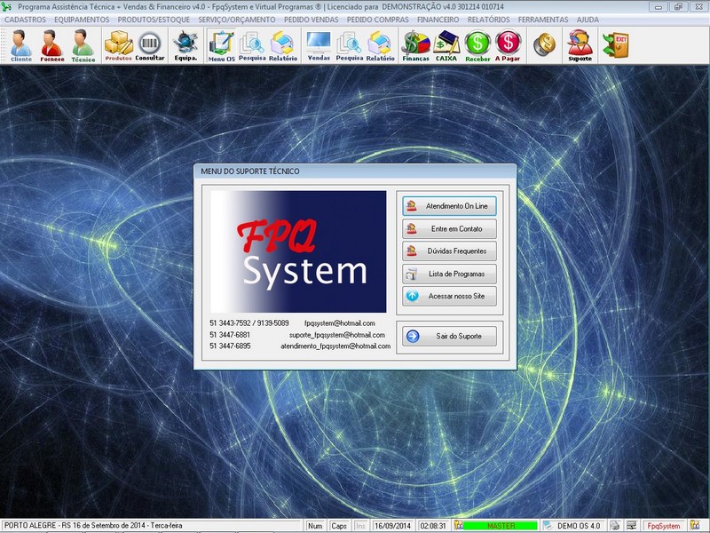Click the FpqSystem status bar label
Screen dimensions: 710x533
(x=663, y=526)
